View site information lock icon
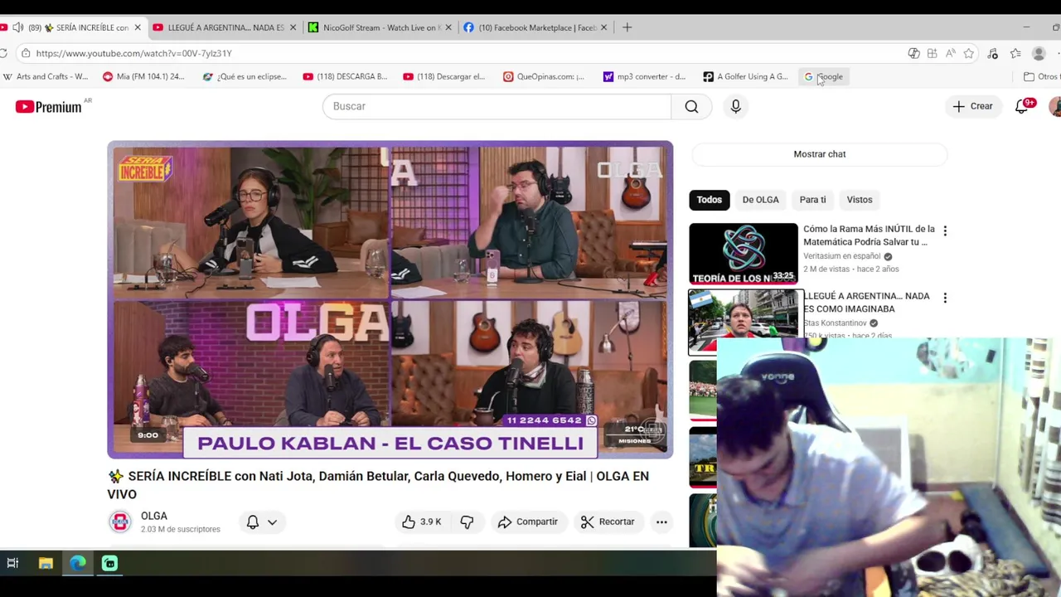 tap(26, 53)
